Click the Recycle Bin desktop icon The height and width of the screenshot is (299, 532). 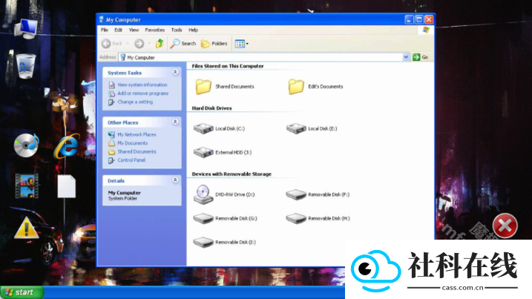click(25, 66)
